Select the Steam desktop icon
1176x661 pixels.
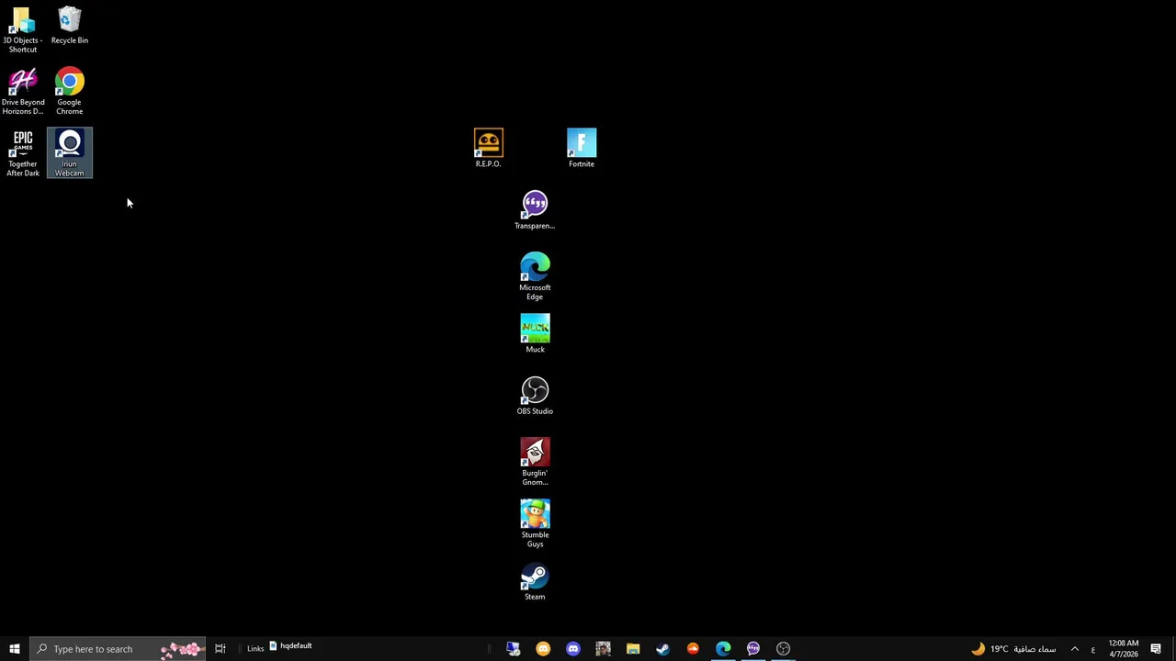(535, 581)
